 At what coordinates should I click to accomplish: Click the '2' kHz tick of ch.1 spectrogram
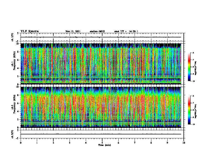pos(18,76)
